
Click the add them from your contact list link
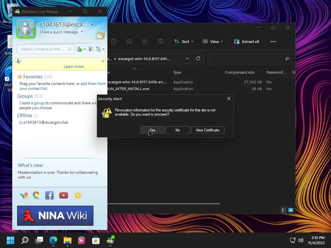(62, 86)
